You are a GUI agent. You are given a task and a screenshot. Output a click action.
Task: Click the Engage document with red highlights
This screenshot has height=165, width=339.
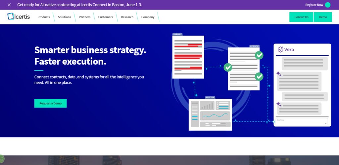tap(188, 57)
